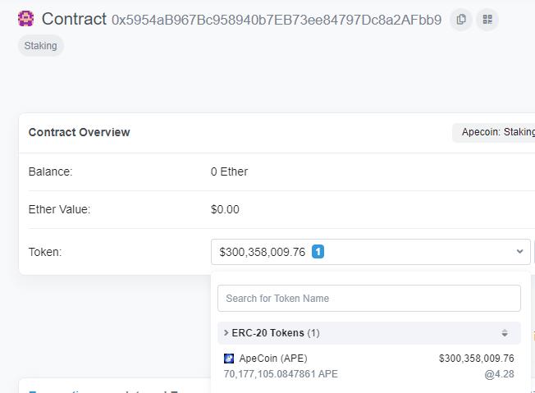Click the @4.28 APE price
Screen dimensions: 535x393
click(x=499, y=374)
